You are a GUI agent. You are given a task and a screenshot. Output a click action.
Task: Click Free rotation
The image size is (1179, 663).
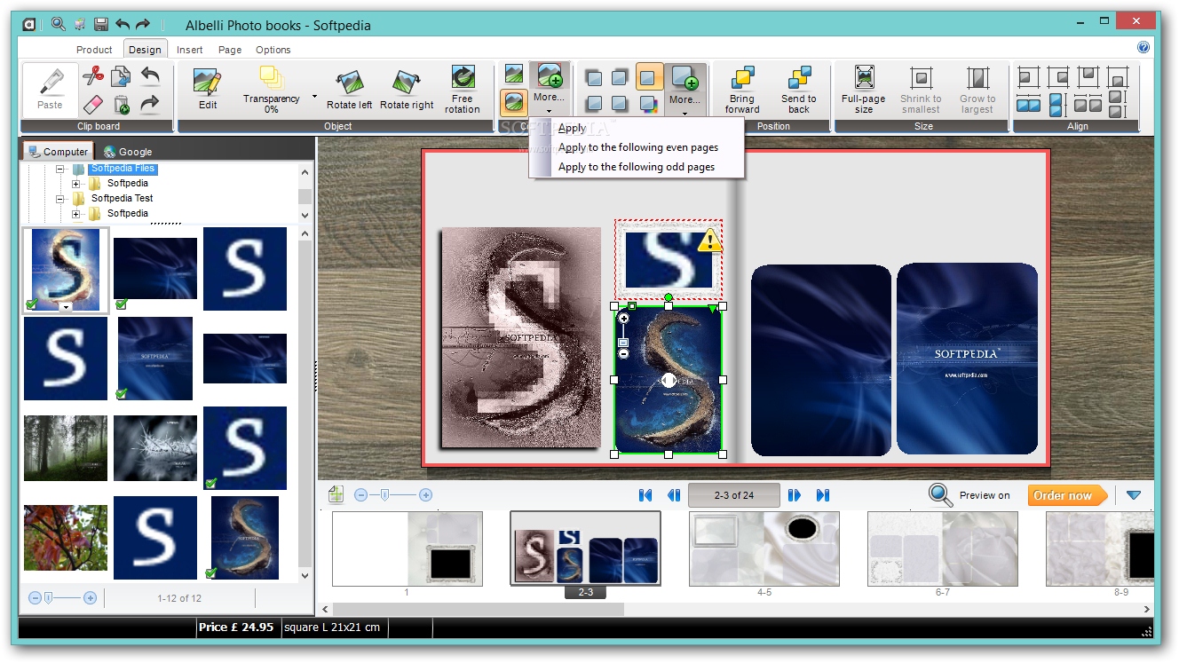click(x=463, y=90)
